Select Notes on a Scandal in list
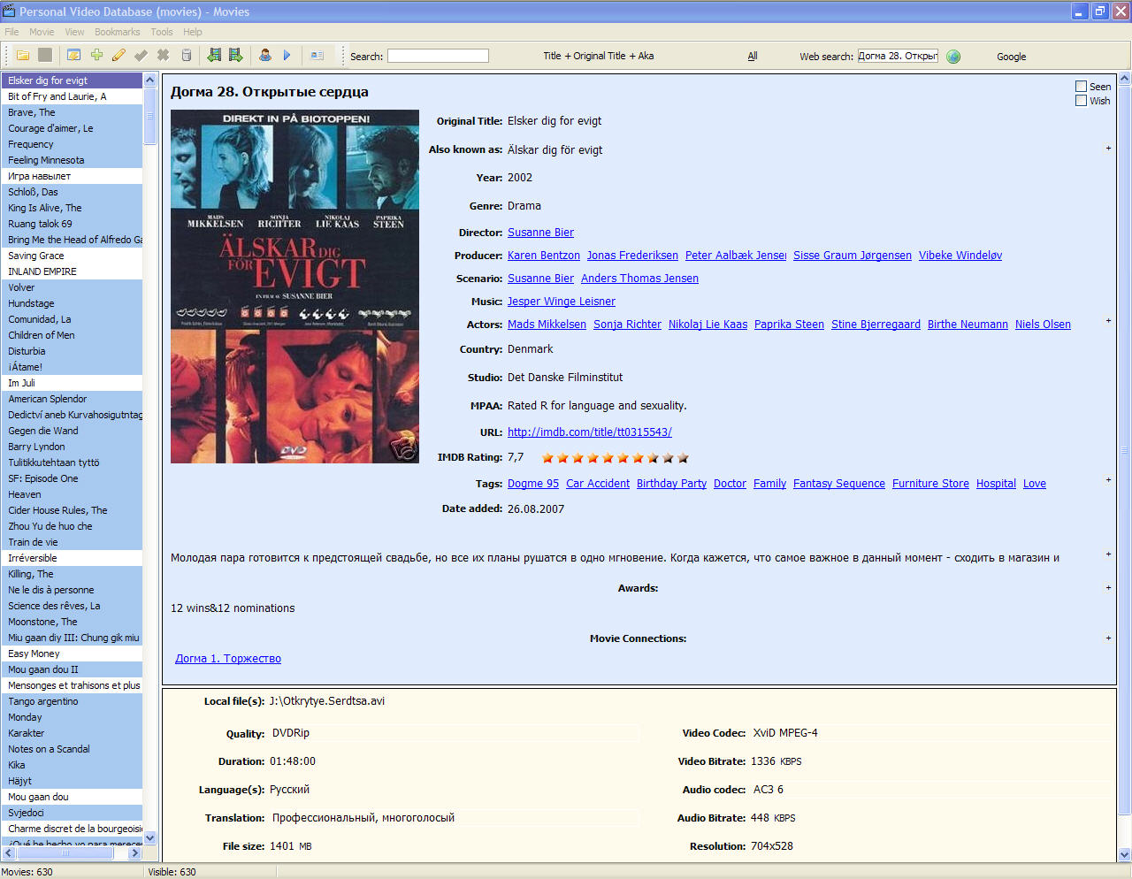The image size is (1132, 879). pos(72,749)
